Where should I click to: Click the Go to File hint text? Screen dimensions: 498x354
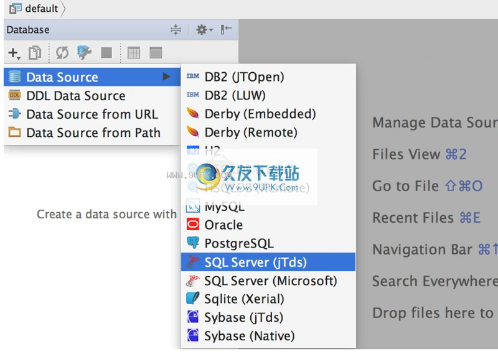pyautogui.click(x=427, y=186)
